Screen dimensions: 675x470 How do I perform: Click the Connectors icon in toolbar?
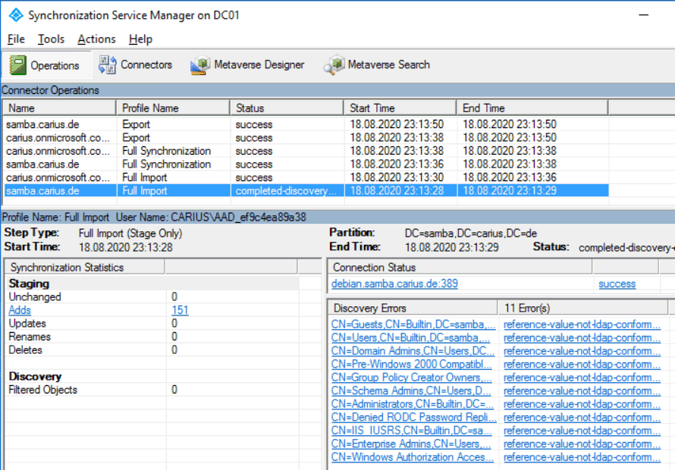(107, 64)
